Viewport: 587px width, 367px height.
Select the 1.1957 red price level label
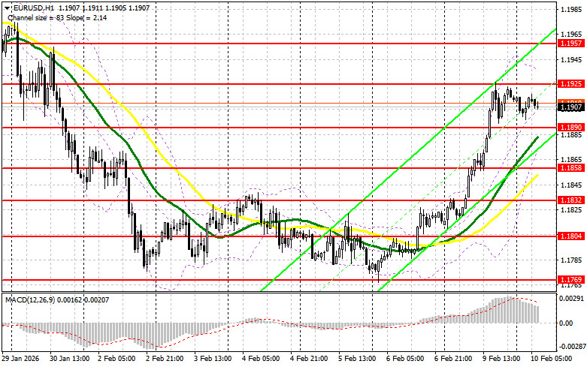pyautogui.click(x=571, y=44)
